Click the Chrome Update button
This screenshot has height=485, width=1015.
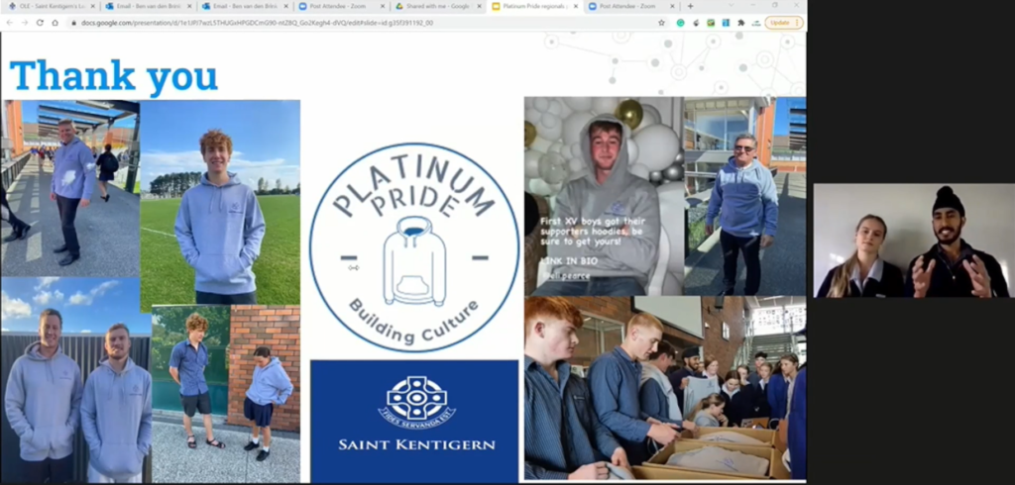click(782, 22)
